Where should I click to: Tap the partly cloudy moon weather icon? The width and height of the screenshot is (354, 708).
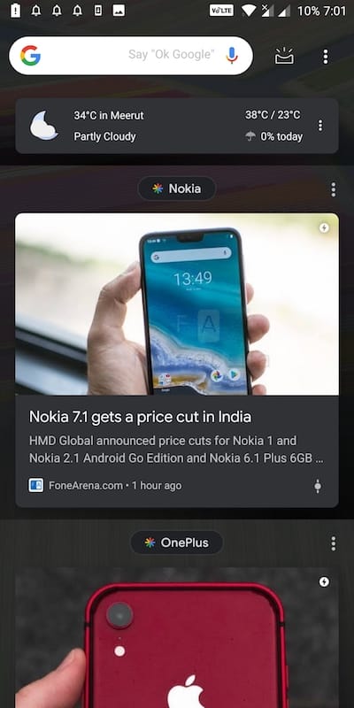click(x=43, y=125)
